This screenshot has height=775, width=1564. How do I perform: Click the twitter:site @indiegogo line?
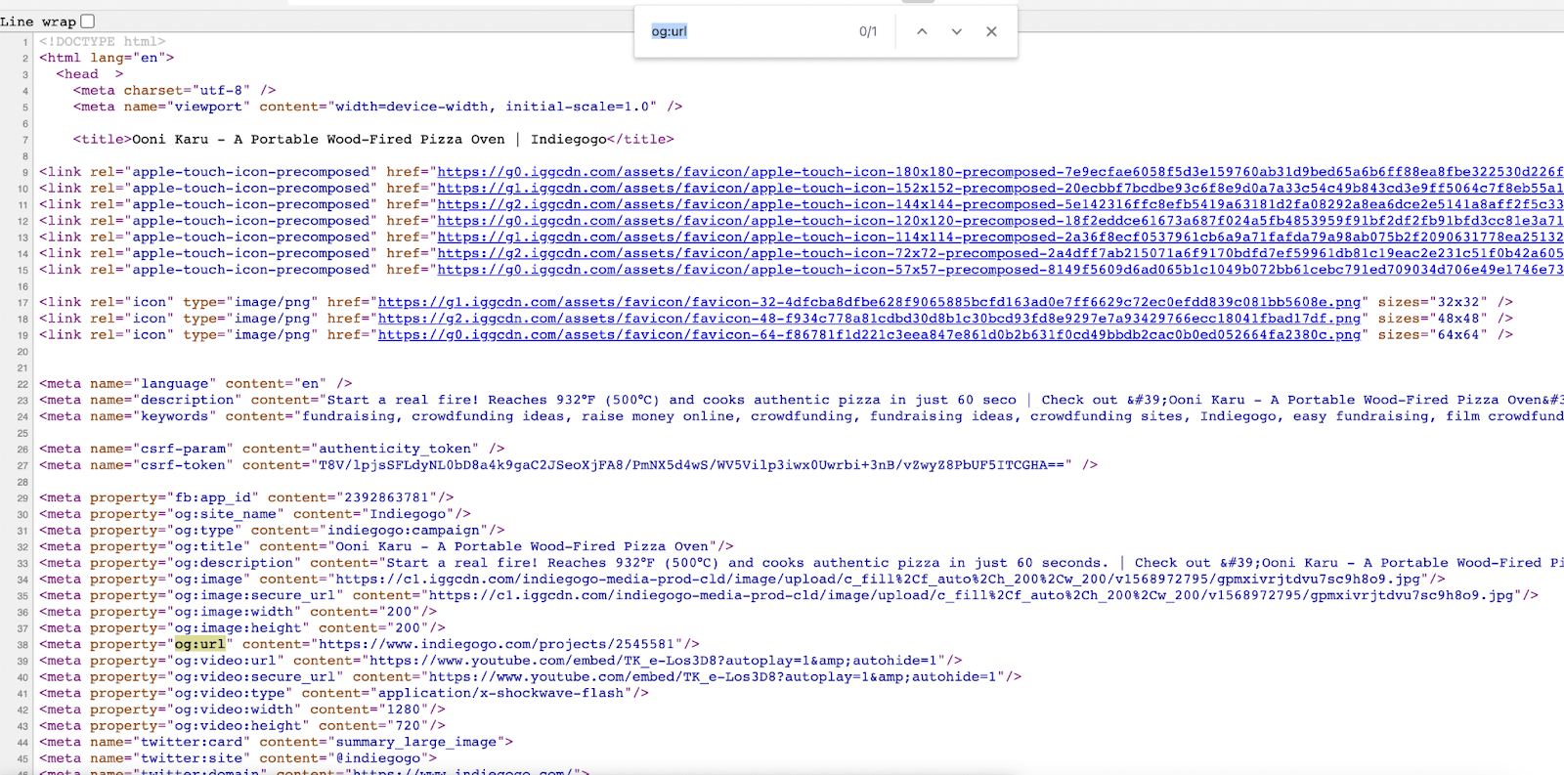click(238, 758)
